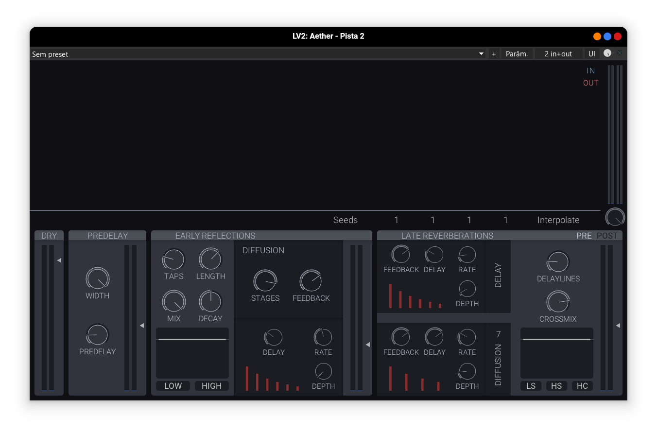Click the UI button in top bar
The image size is (657, 433).
click(591, 54)
